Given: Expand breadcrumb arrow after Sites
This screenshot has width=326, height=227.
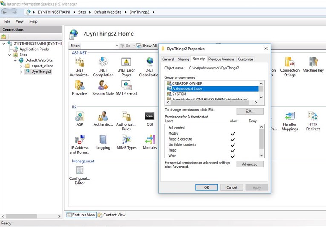Looking at the screenshot, I should pos(90,12).
